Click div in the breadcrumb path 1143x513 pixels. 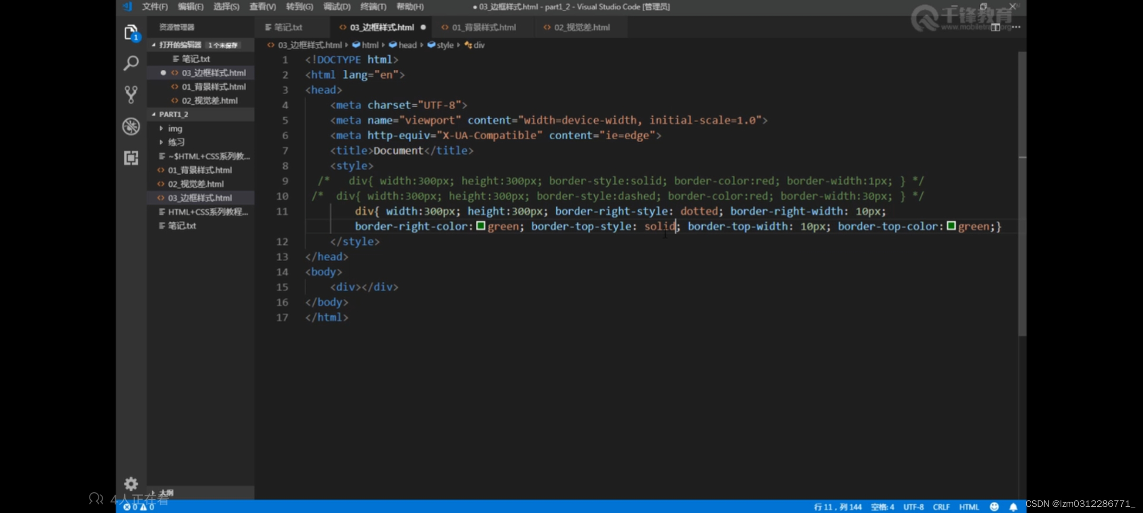pos(479,45)
